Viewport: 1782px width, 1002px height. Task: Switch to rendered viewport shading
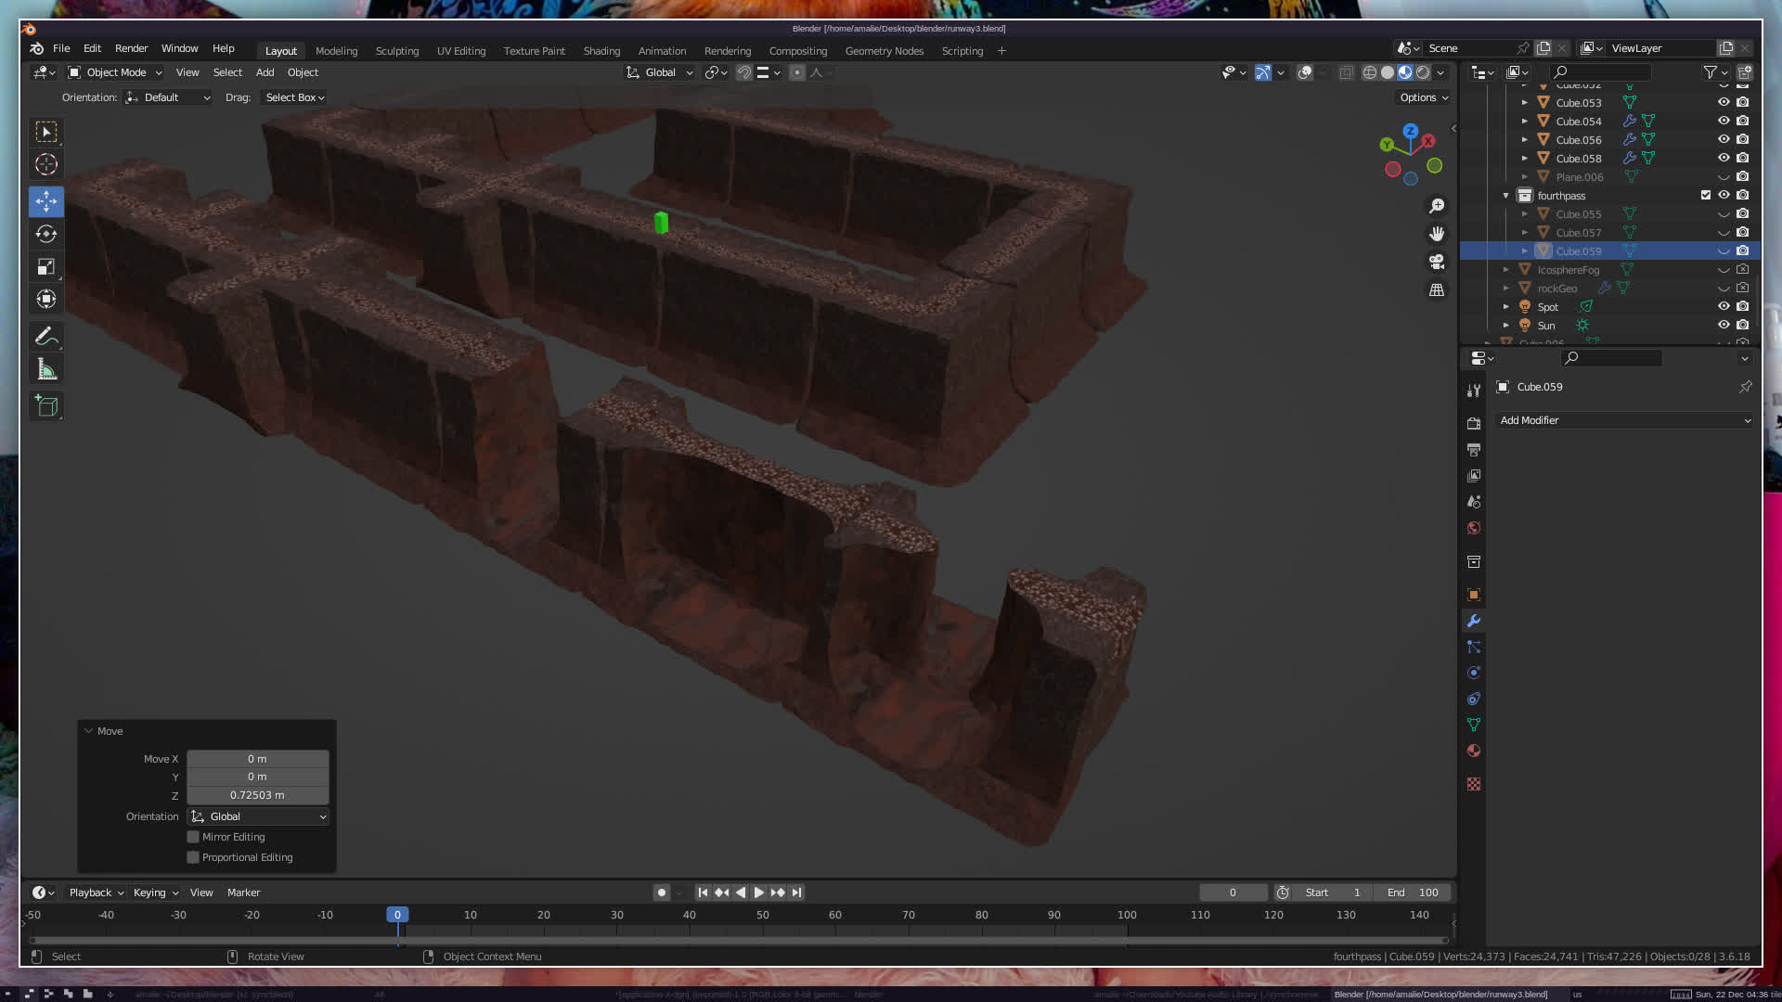pyautogui.click(x=1423, y=72)
